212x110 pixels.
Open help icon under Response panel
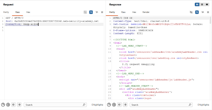point(109,105)
